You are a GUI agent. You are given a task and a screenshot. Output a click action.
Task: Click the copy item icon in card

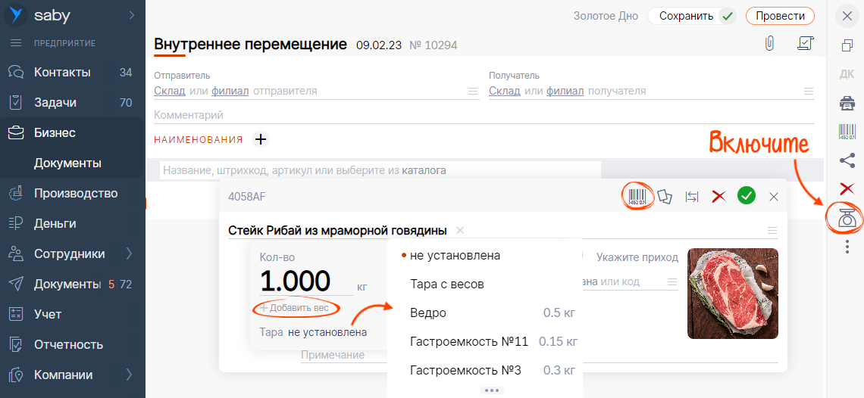(x=665, y=197)
